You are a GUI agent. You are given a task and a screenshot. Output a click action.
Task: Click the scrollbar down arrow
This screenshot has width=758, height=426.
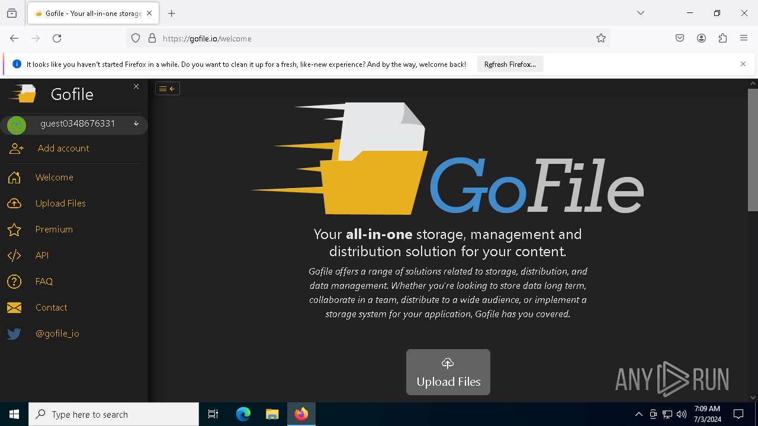[x=753, y=398]
